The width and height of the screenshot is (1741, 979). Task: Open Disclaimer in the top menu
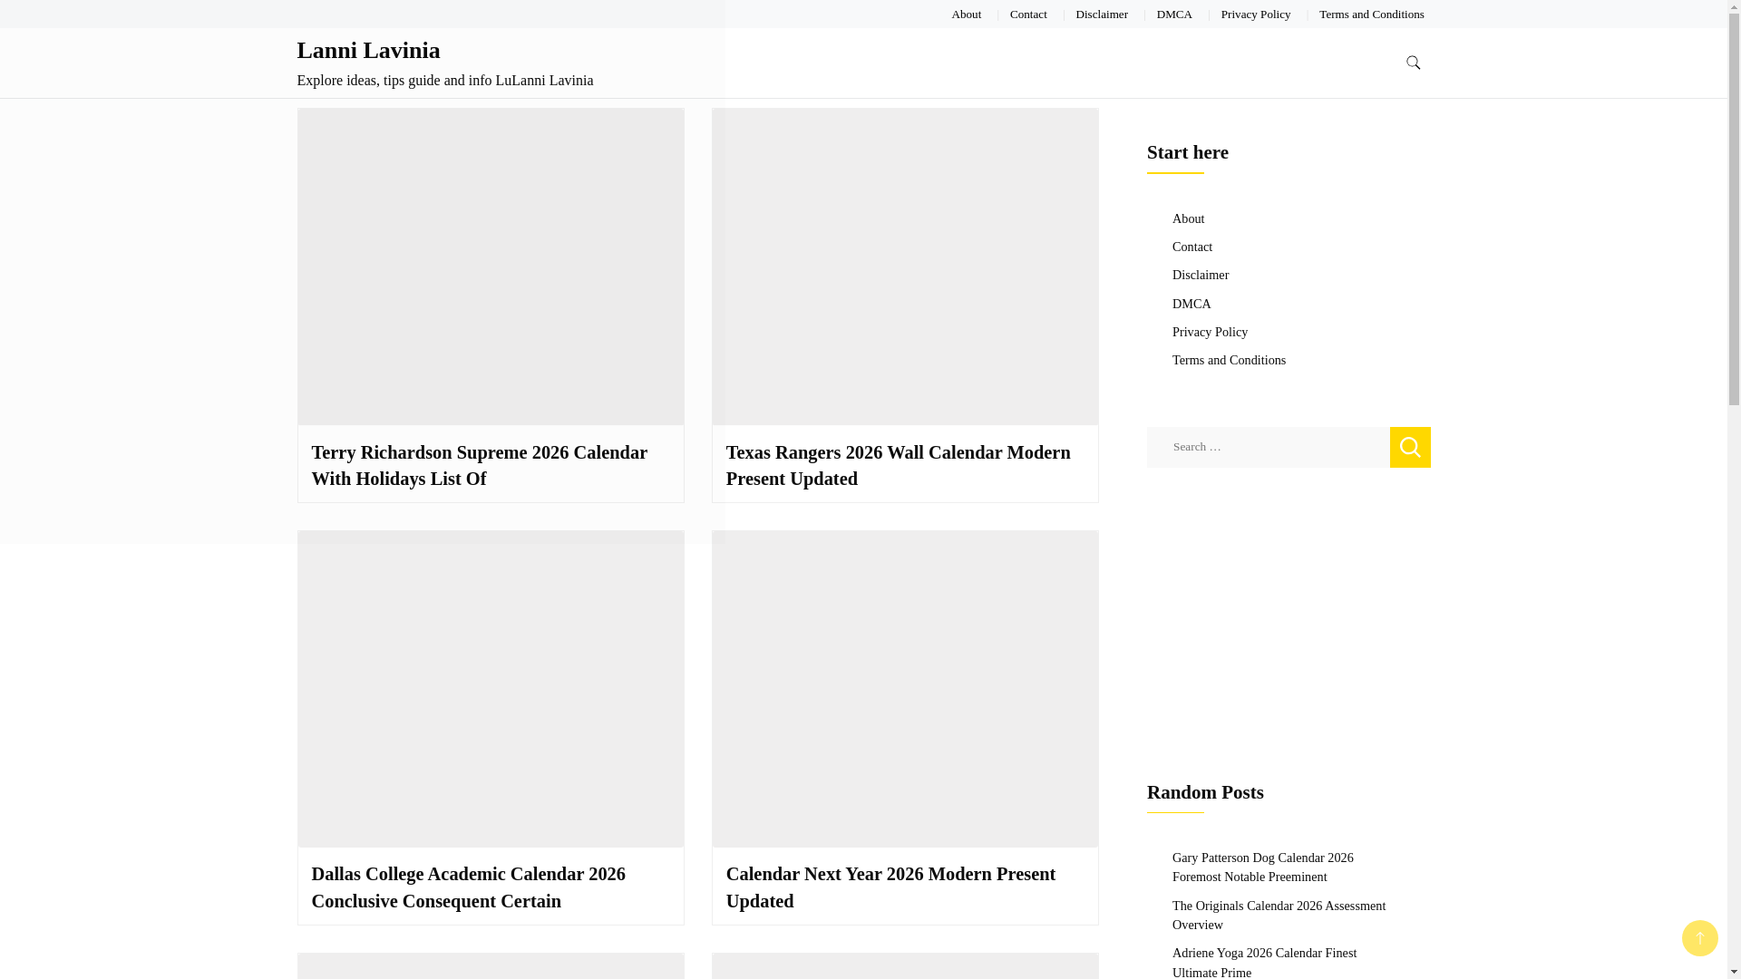[1101, 14]
